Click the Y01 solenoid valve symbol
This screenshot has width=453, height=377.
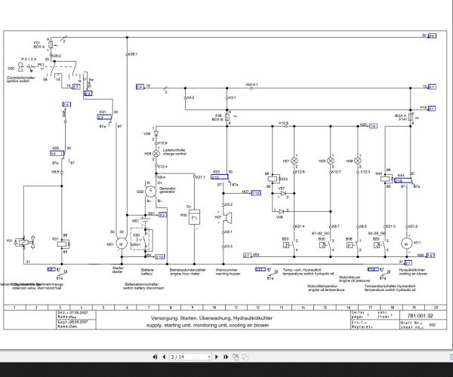click(26, 242)
